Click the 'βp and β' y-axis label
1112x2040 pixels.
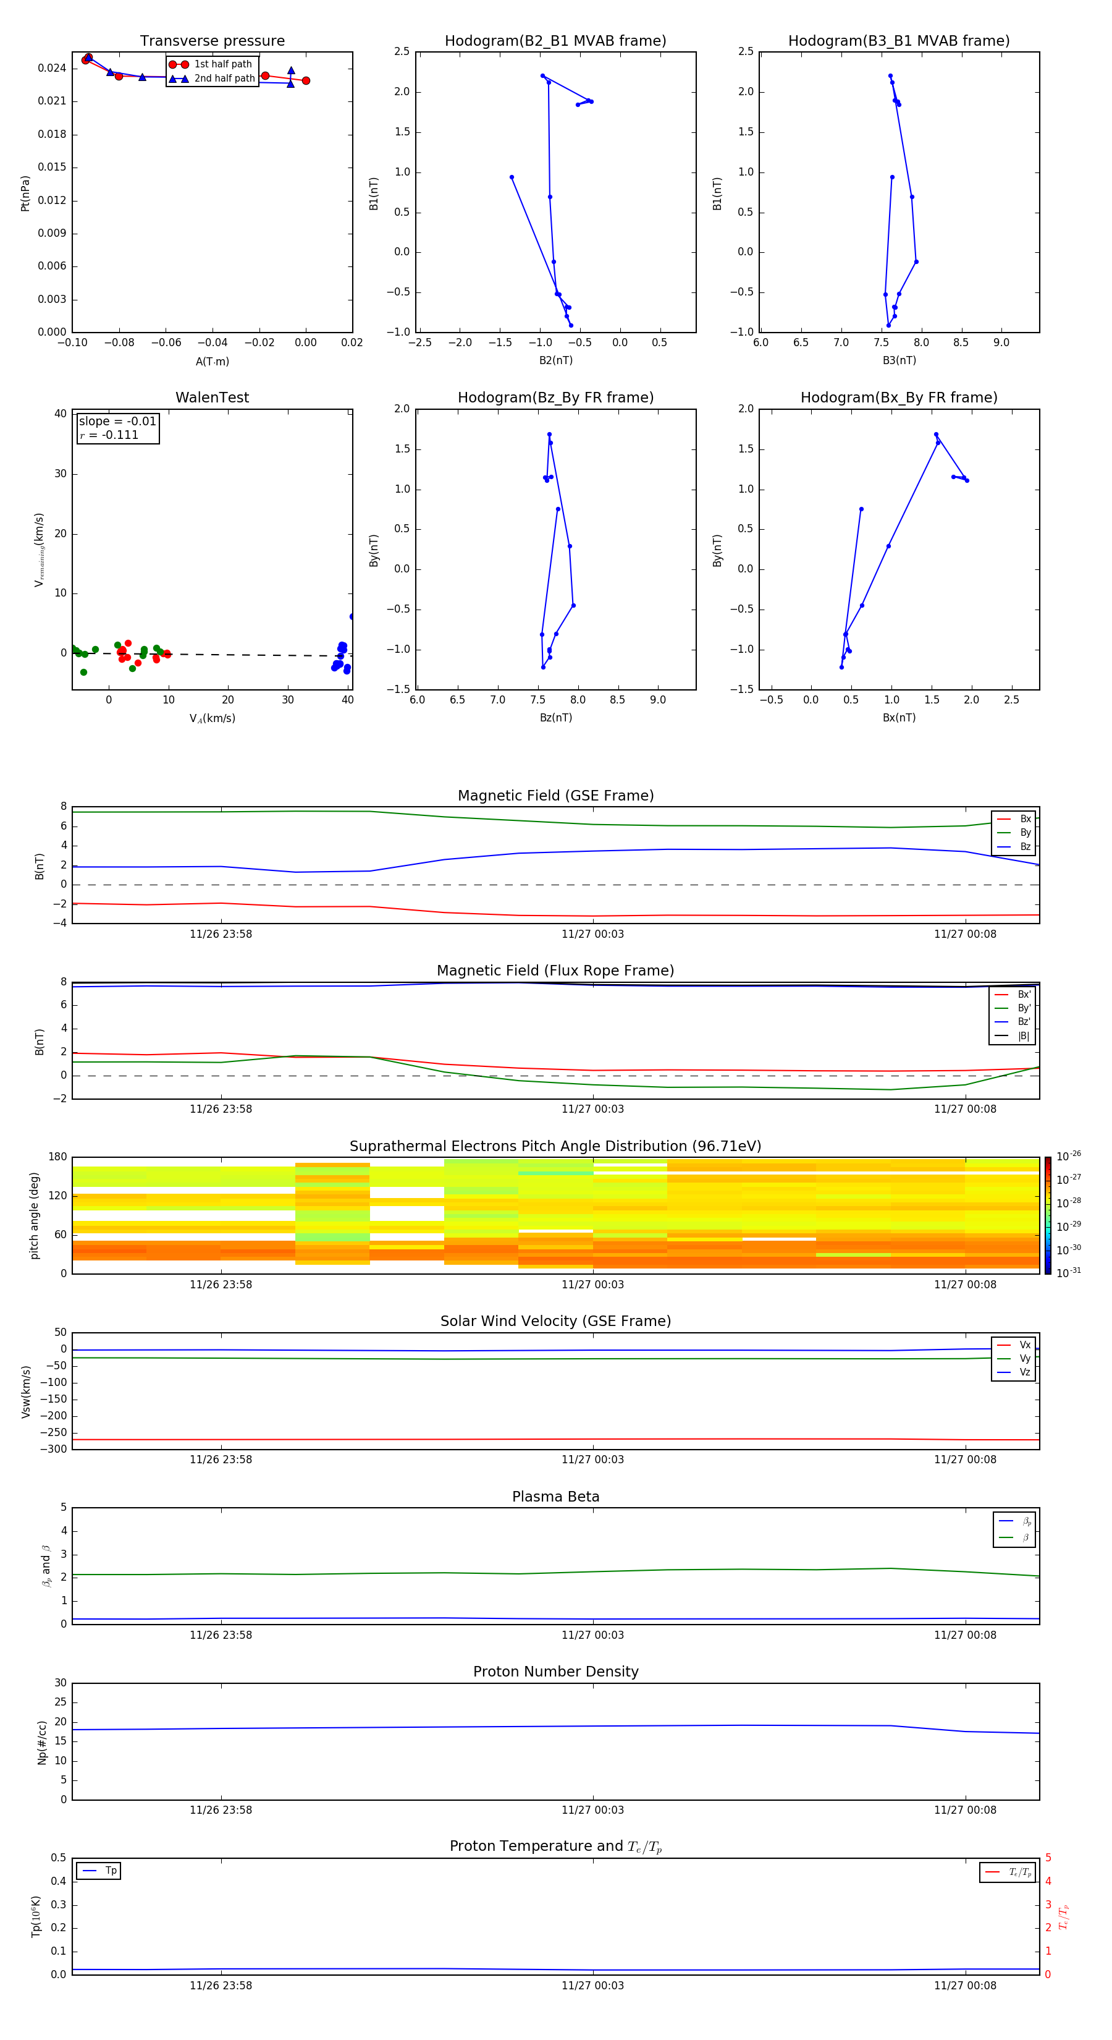point(46,1566)
